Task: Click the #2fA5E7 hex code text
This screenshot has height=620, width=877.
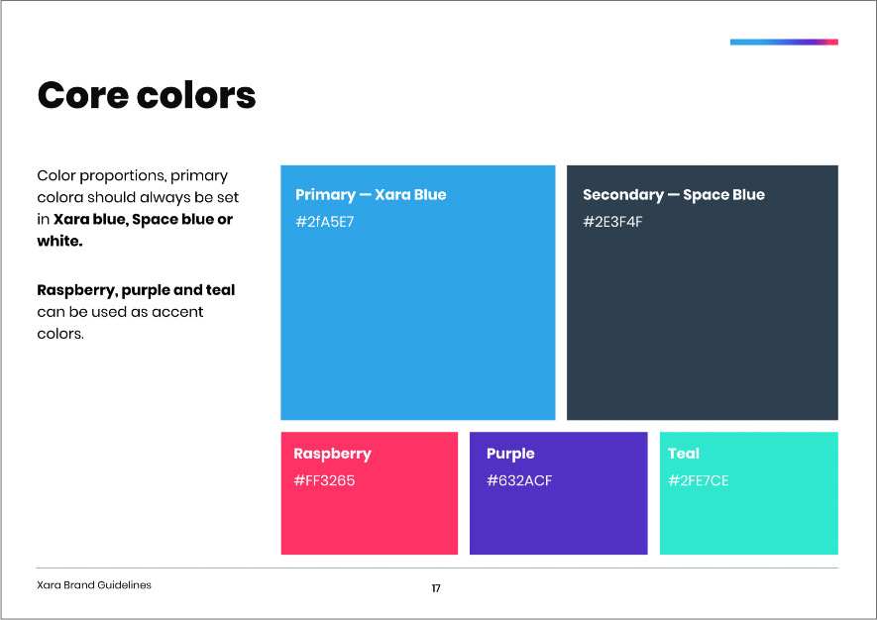Action: [x=324, y=222]
